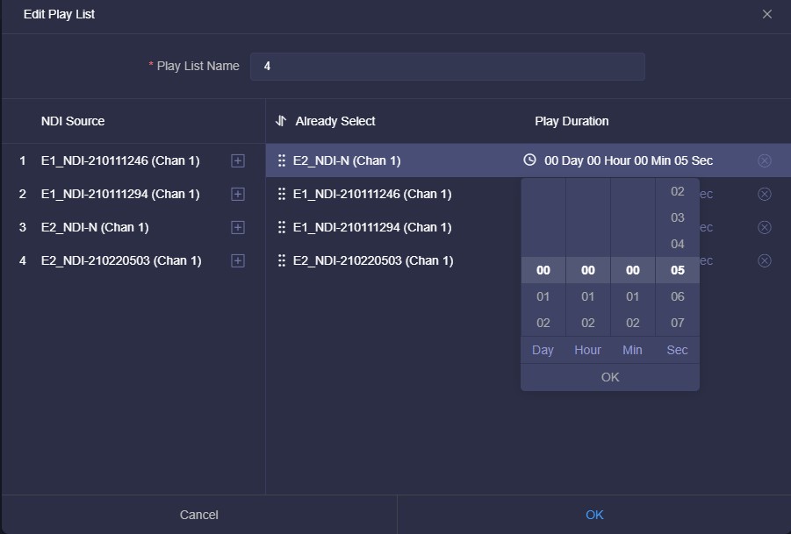Screen dimensions: 791x534
Task: Select source row E1_NDI-210111294 (Chan 1)
Action: click(133, 194)
